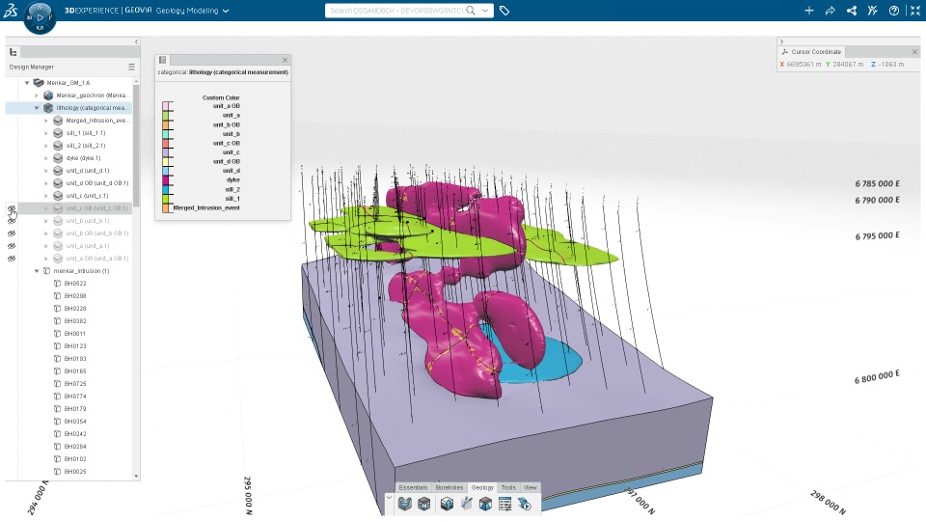Open the search options dropdown arrow
This screenshot has width=926, height=521.
point(485,11)
